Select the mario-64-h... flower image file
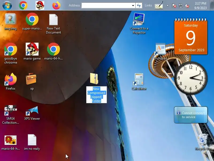Viewport: 214px width, 161px height. (11, 143)
